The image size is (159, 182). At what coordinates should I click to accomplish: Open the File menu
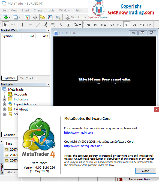(x=4, y=10)
